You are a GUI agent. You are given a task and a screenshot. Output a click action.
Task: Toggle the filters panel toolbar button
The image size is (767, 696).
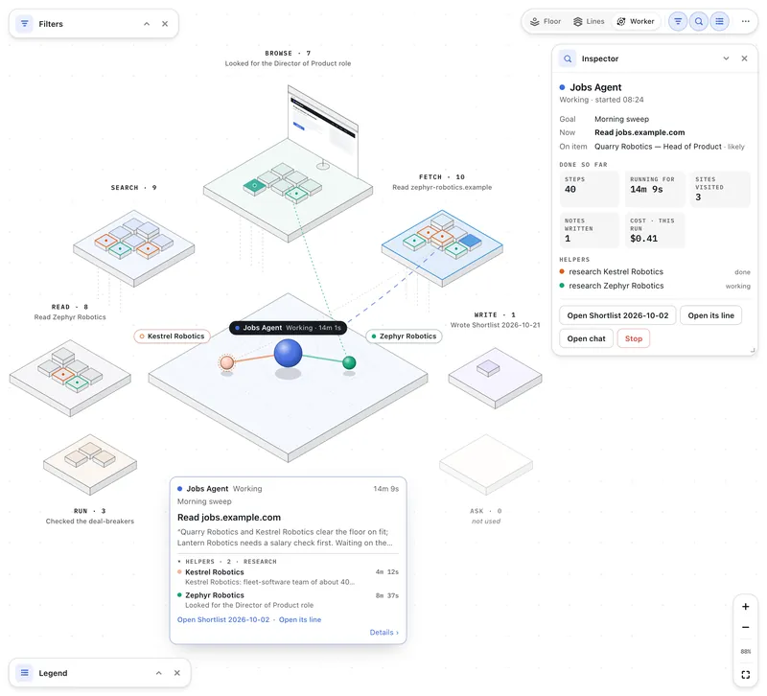(x=678, y=21)
